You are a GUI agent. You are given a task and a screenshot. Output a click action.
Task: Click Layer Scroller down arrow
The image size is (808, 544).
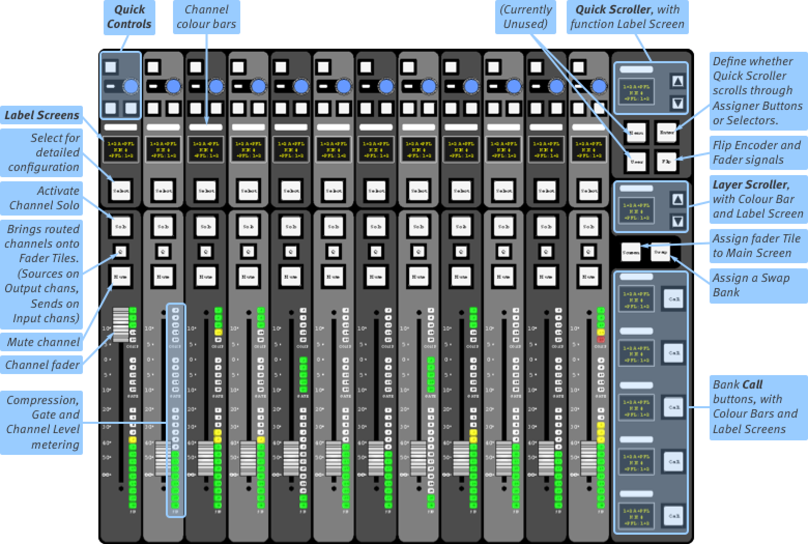(677, 221)
